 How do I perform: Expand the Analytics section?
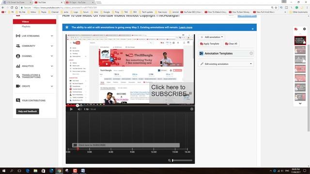tap(52, 66)
